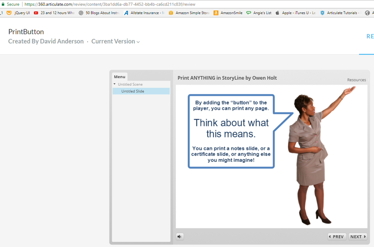
Task: Collapse the Untitled Scene tree item
Action: coord(115,84)
